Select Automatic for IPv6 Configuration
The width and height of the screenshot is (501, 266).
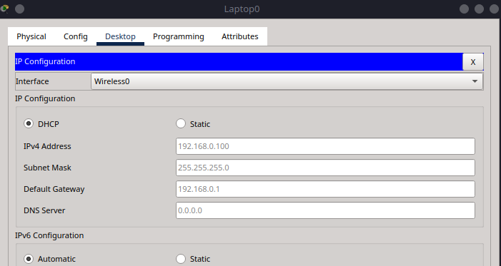[29, 259]
